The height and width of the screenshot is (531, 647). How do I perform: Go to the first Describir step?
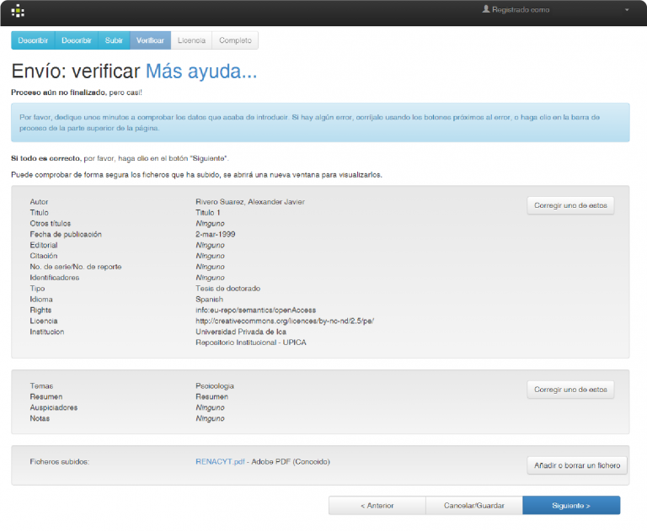(33, 40)
